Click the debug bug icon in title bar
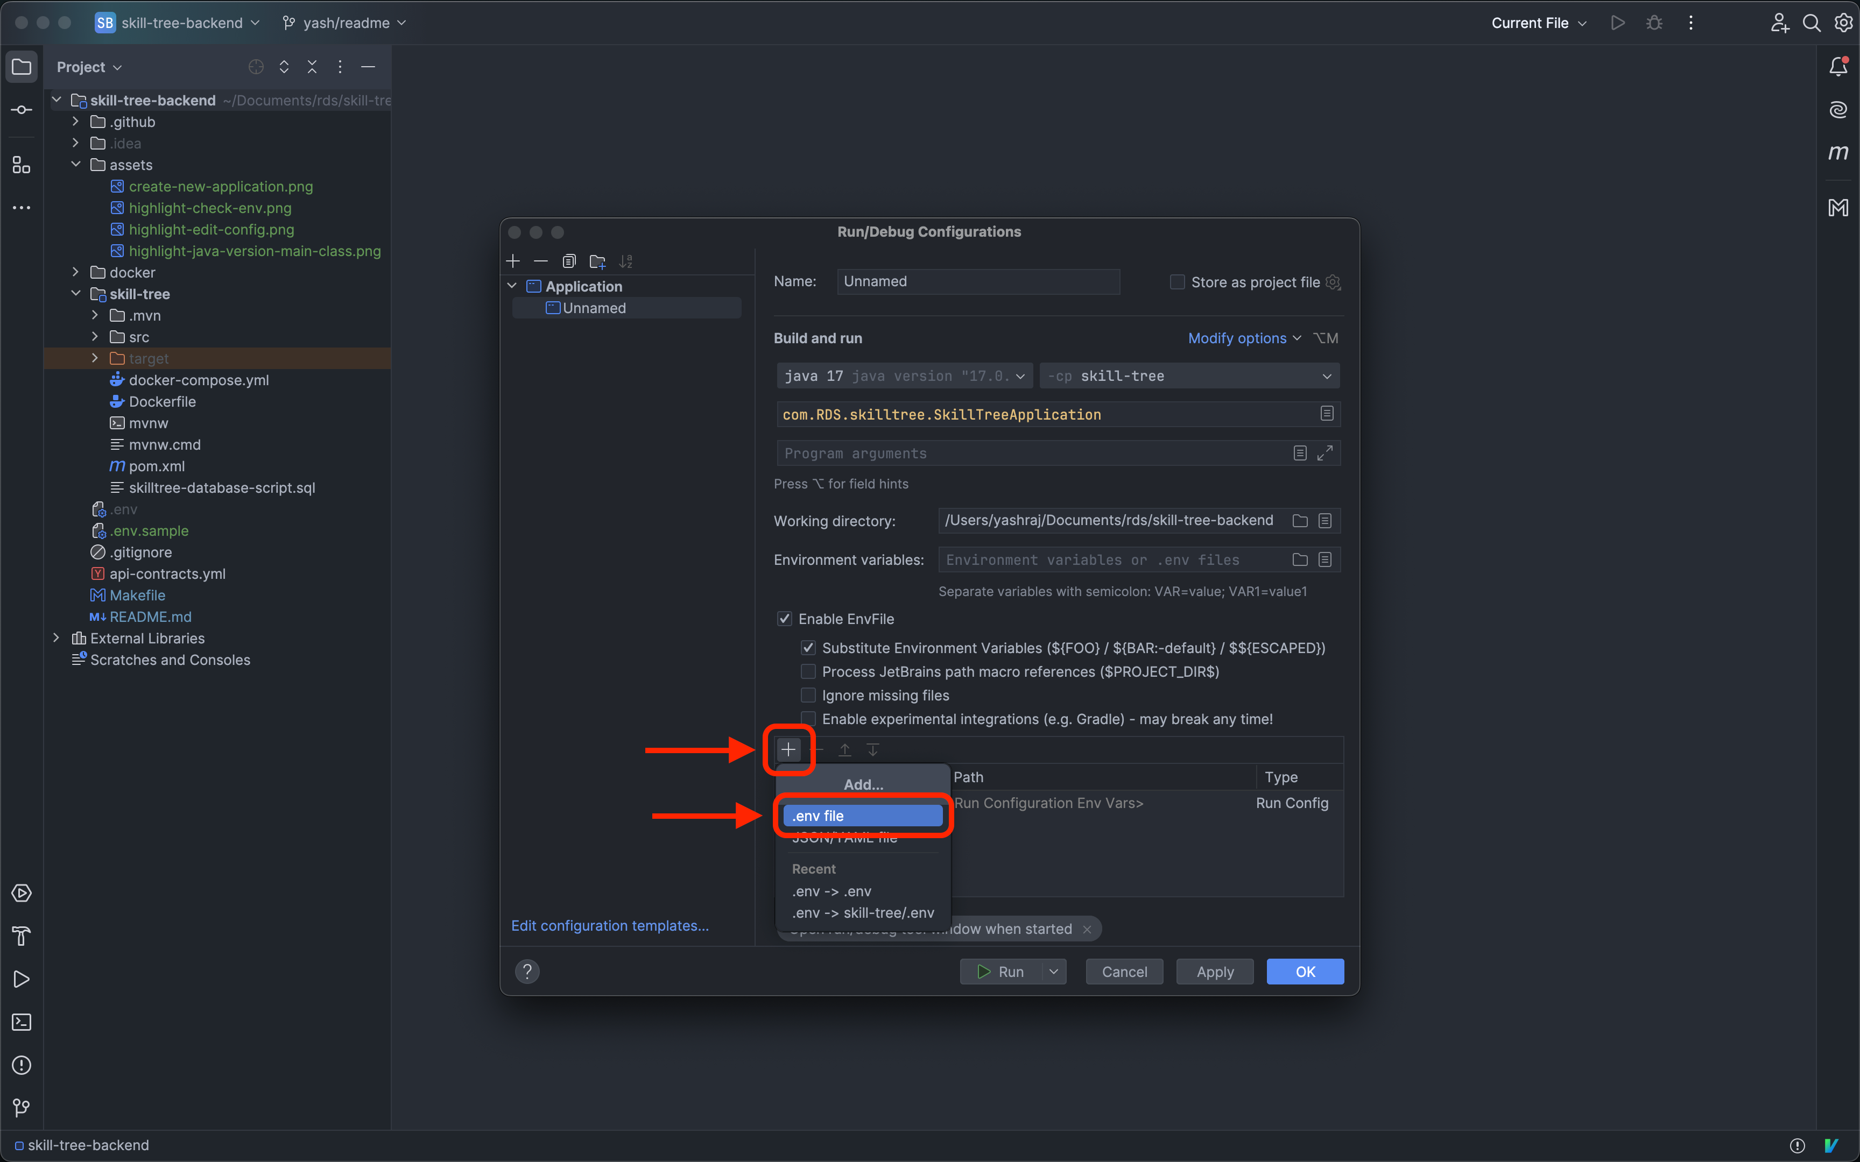The width and height of the screenshot is (1860, 1162). coord(1654,23)
